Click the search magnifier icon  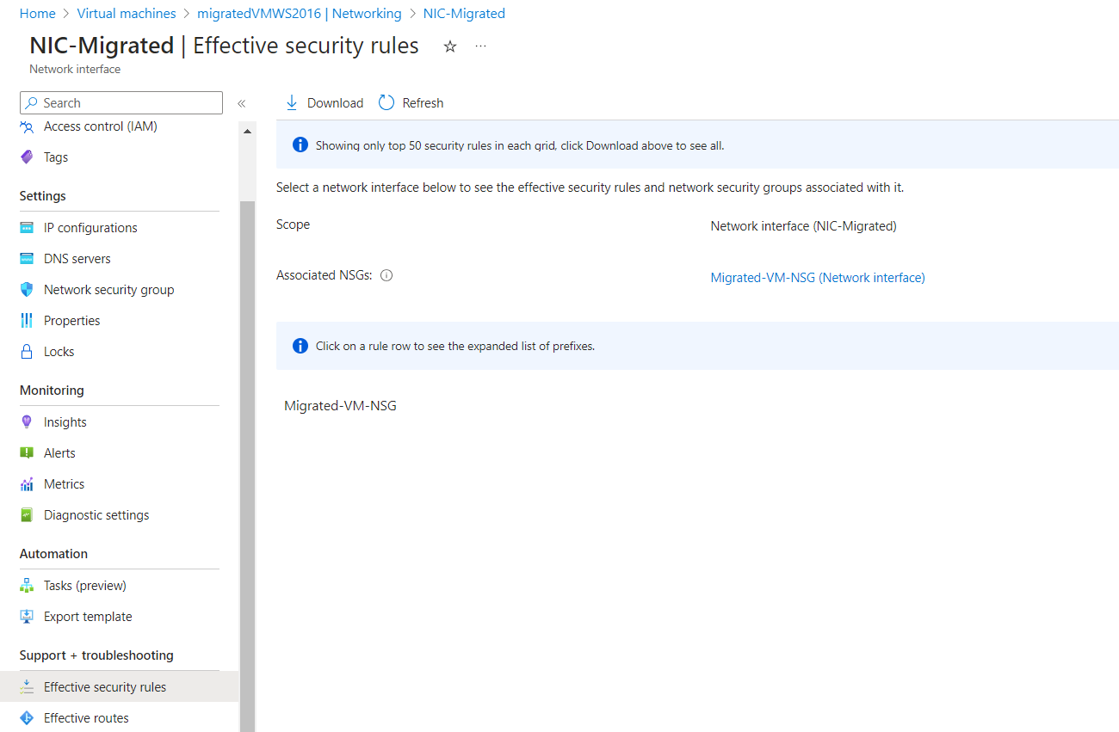pos(32,103)
